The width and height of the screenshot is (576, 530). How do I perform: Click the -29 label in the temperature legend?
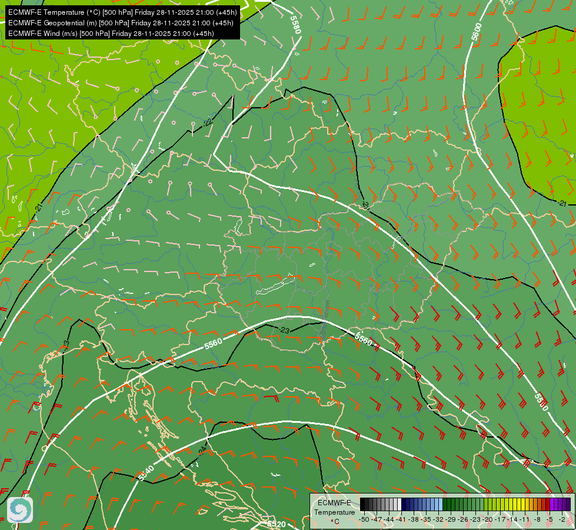point(451,519)
